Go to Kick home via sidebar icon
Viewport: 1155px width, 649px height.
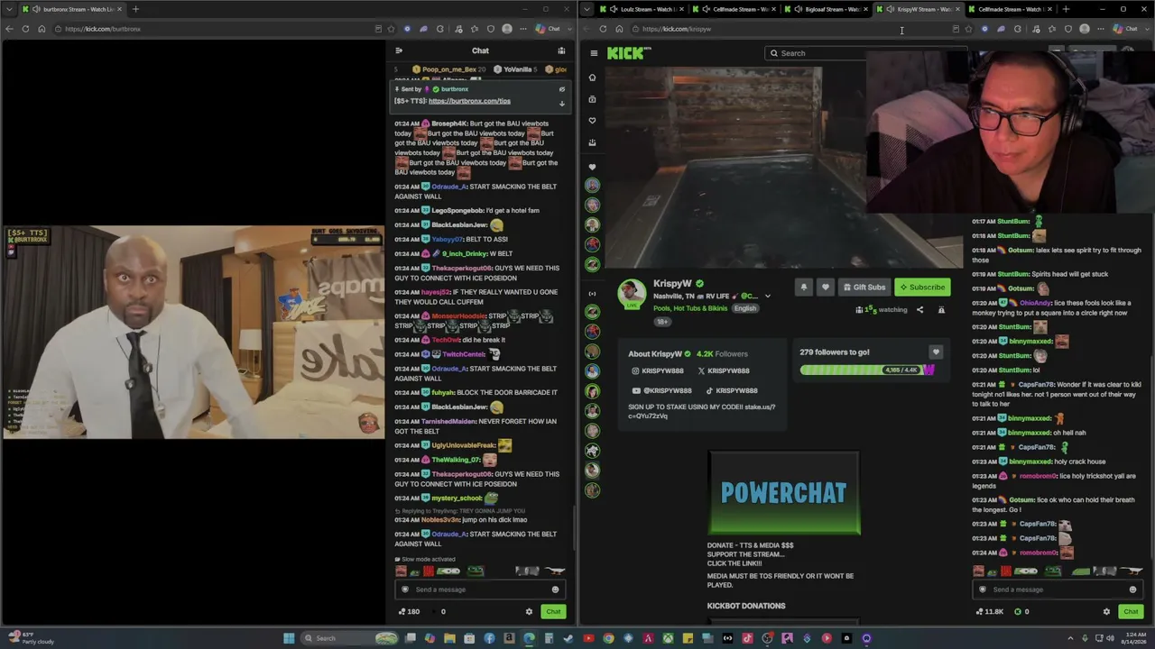pyautogui.click(x=592, y=78)
